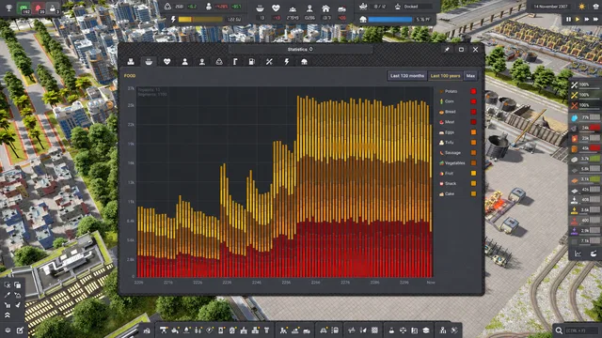The width and height of the screenshot is (602, 338).
Task: Open the bowl icon below resource list
Action: pyautogui.click(x=594, y=253)
